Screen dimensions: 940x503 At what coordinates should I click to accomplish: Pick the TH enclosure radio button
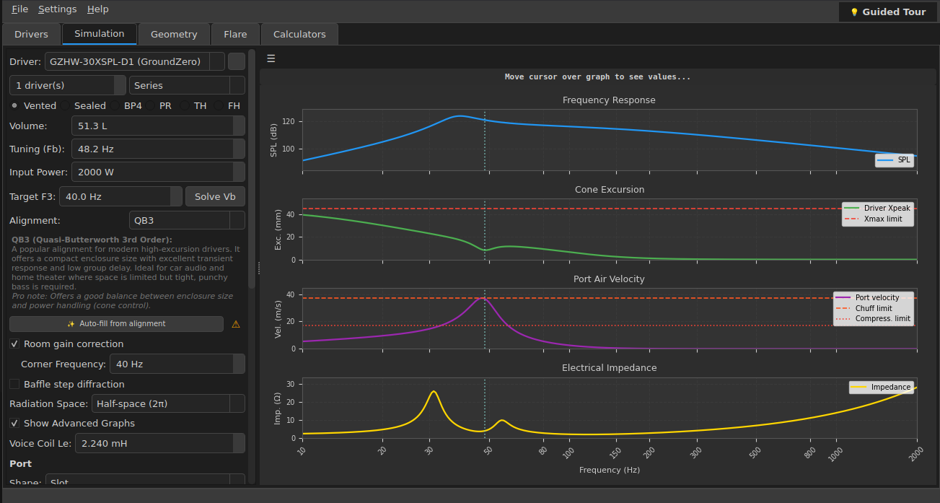193,105
